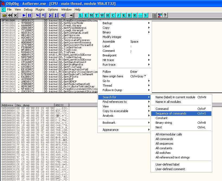Open the Help menu

pyautogui.click(x=78, y=9)
